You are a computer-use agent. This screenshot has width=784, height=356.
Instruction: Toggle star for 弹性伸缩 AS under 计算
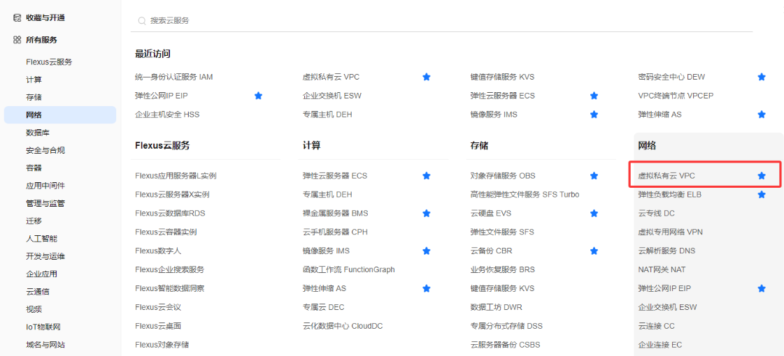427,288
